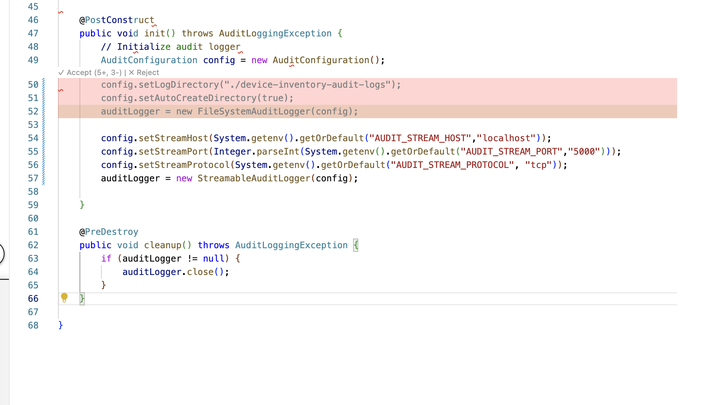Click the hatched diff gutter bar

pyautogui.click(x=43, y=132)
